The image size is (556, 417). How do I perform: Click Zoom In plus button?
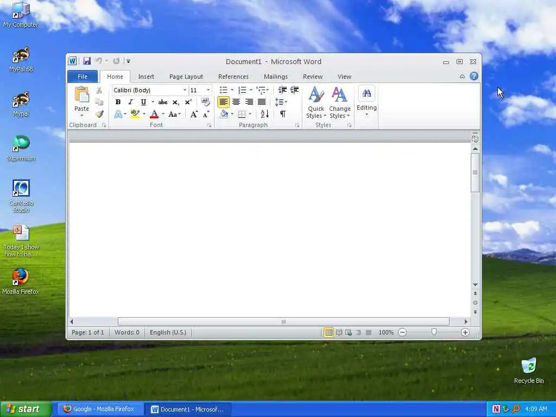(465, 332)
